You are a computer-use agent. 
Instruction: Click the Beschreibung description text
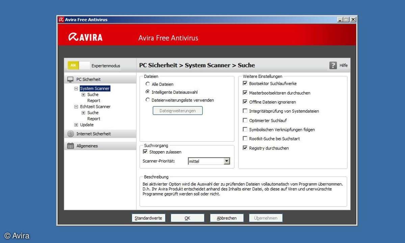click(x=243, y=189)
